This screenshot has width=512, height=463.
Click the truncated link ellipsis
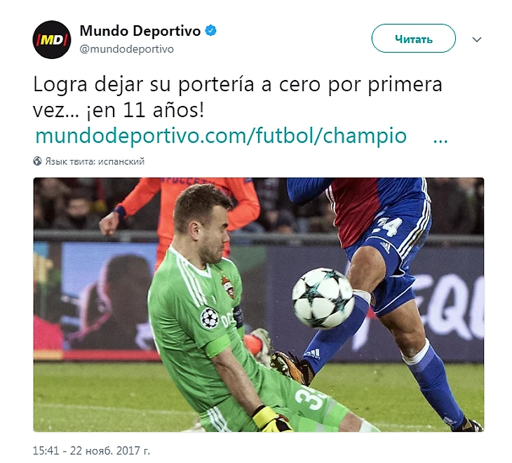(x=440, y=141)
